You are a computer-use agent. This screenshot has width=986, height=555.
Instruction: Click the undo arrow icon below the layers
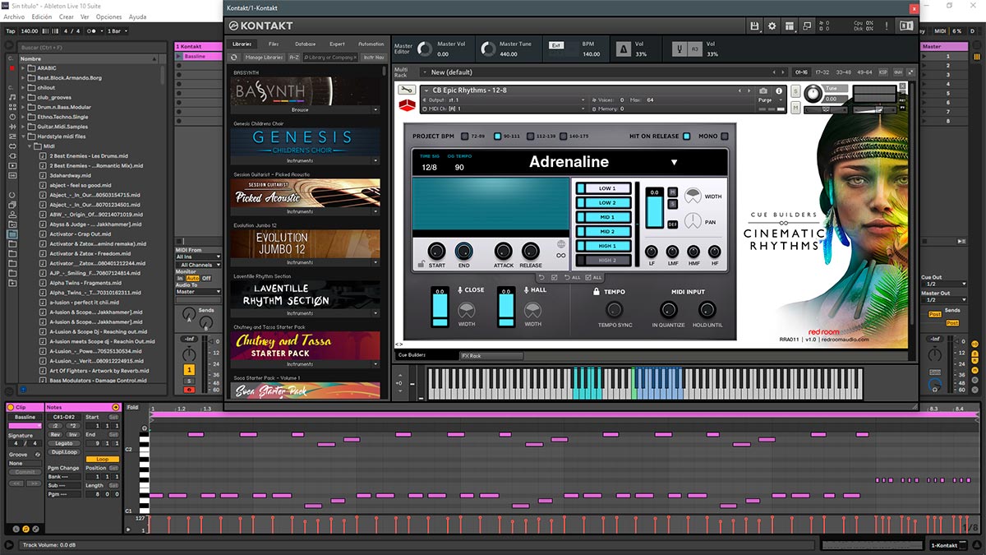coord(542,278)
